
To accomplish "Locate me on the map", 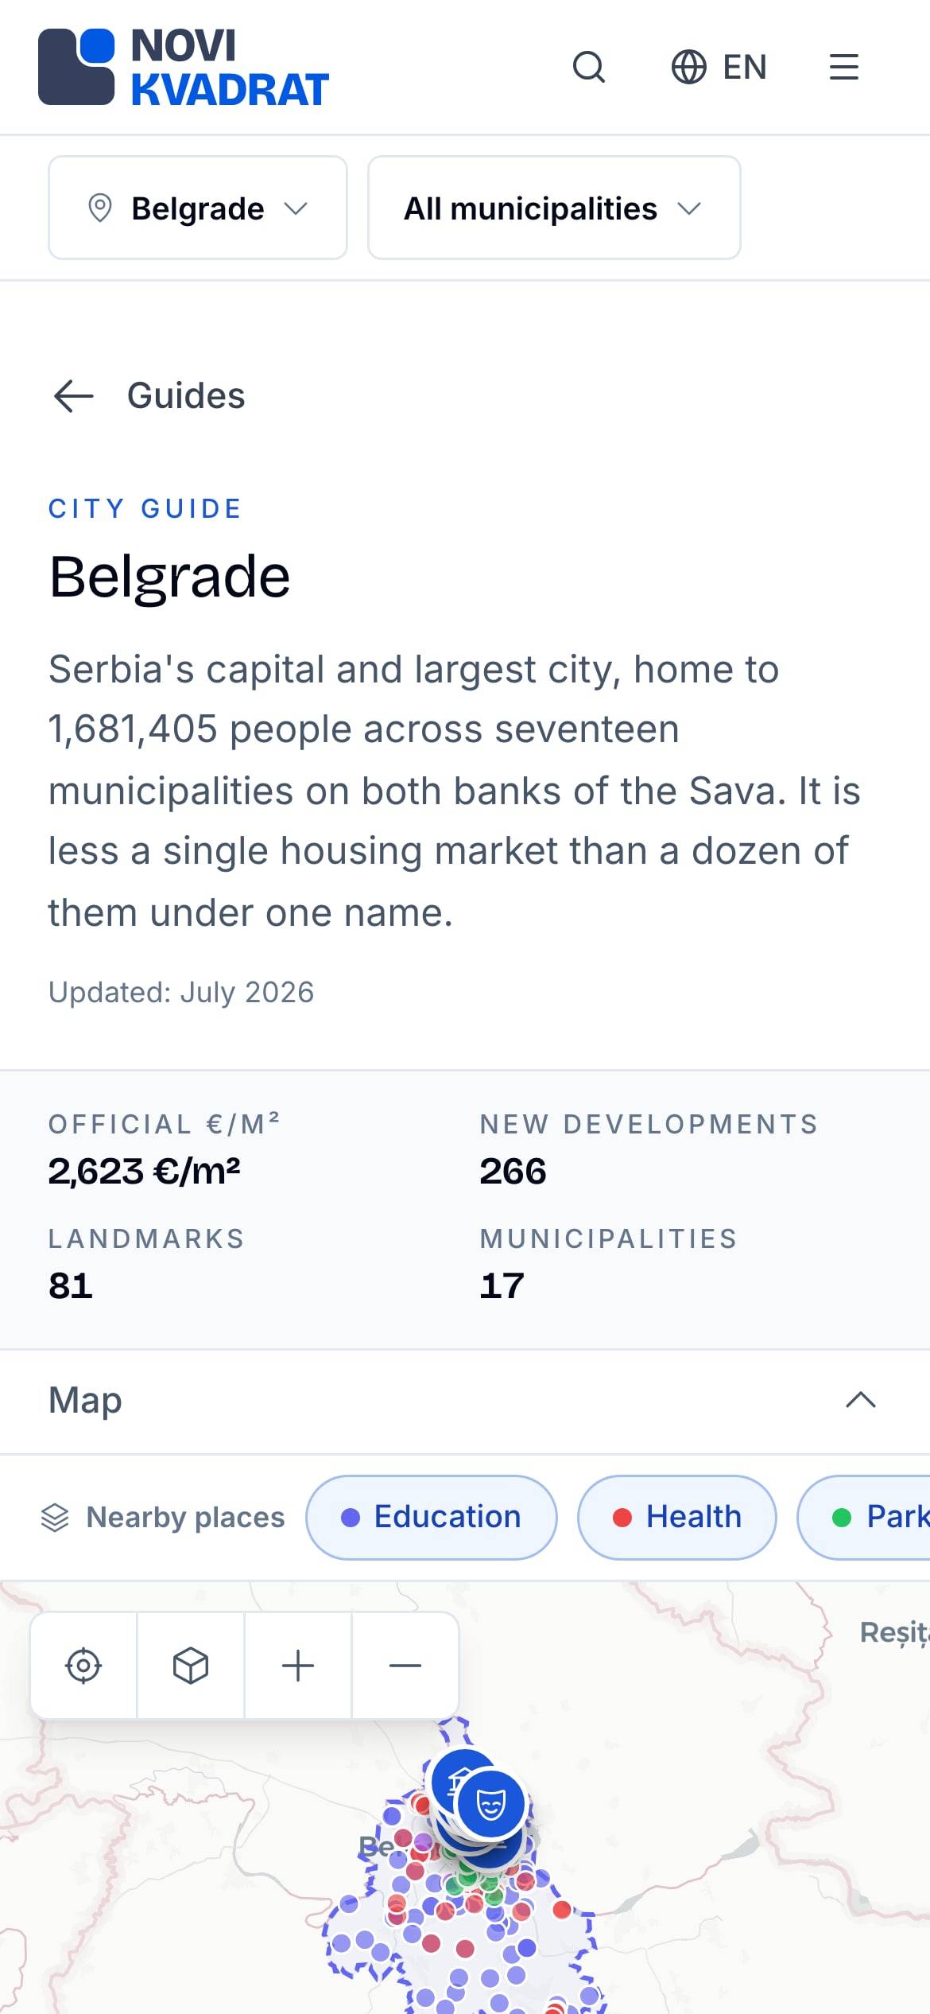I will coord(83,1665).
